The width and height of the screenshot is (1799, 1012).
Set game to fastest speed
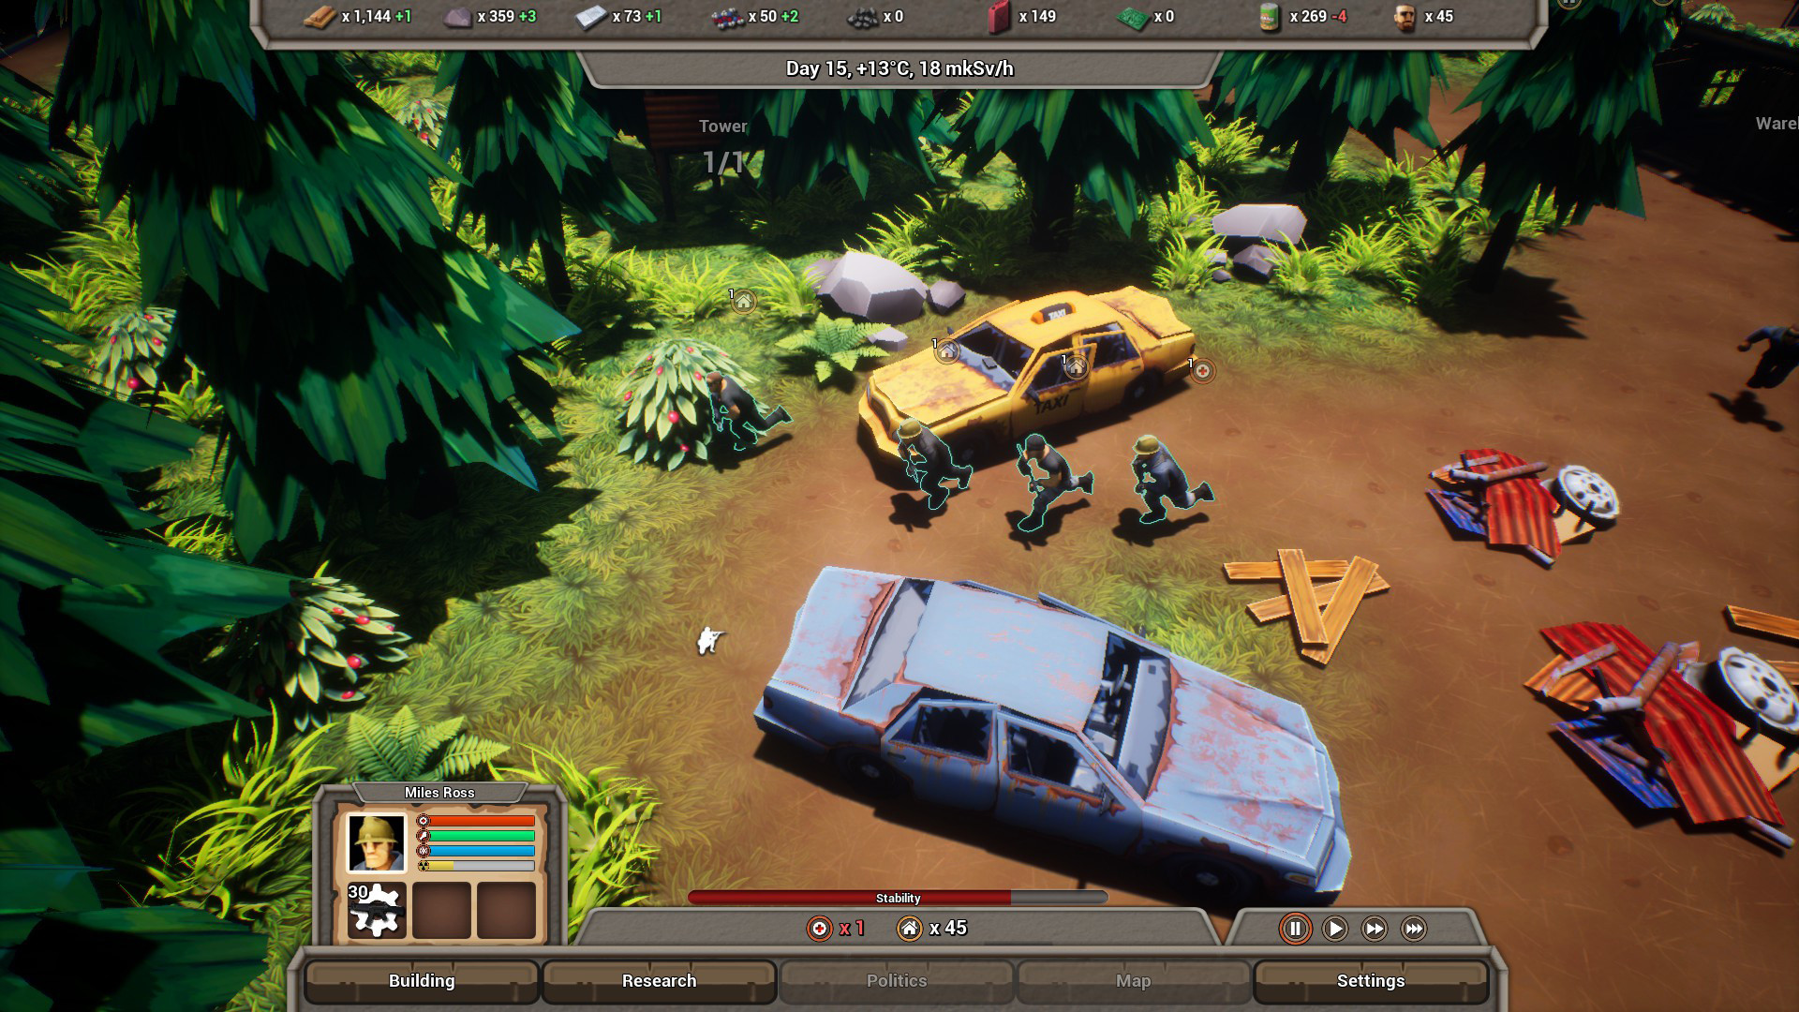1414,929
